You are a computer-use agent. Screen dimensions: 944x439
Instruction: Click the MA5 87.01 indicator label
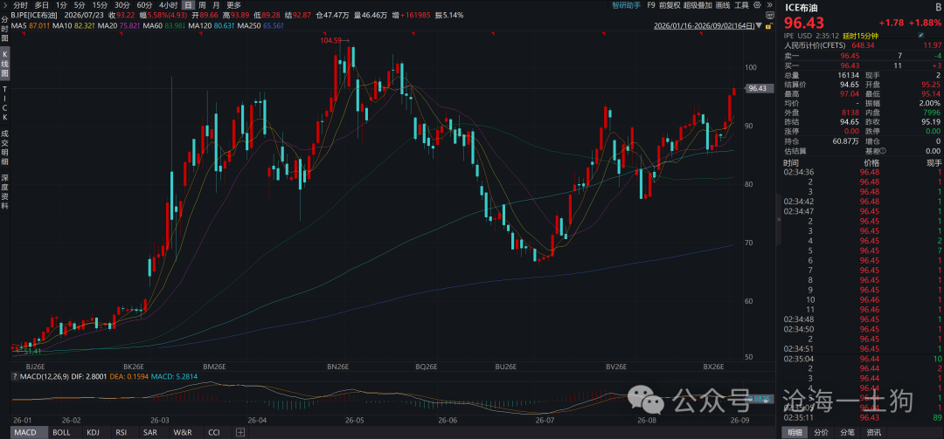point(31,26)
